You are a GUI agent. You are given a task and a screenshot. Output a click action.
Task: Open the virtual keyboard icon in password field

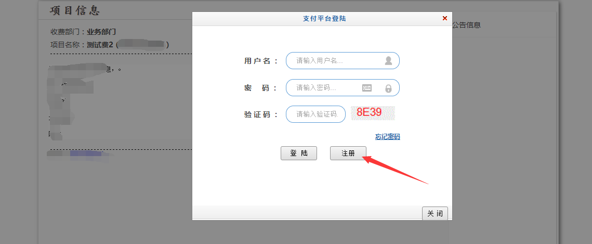(367, 88)
